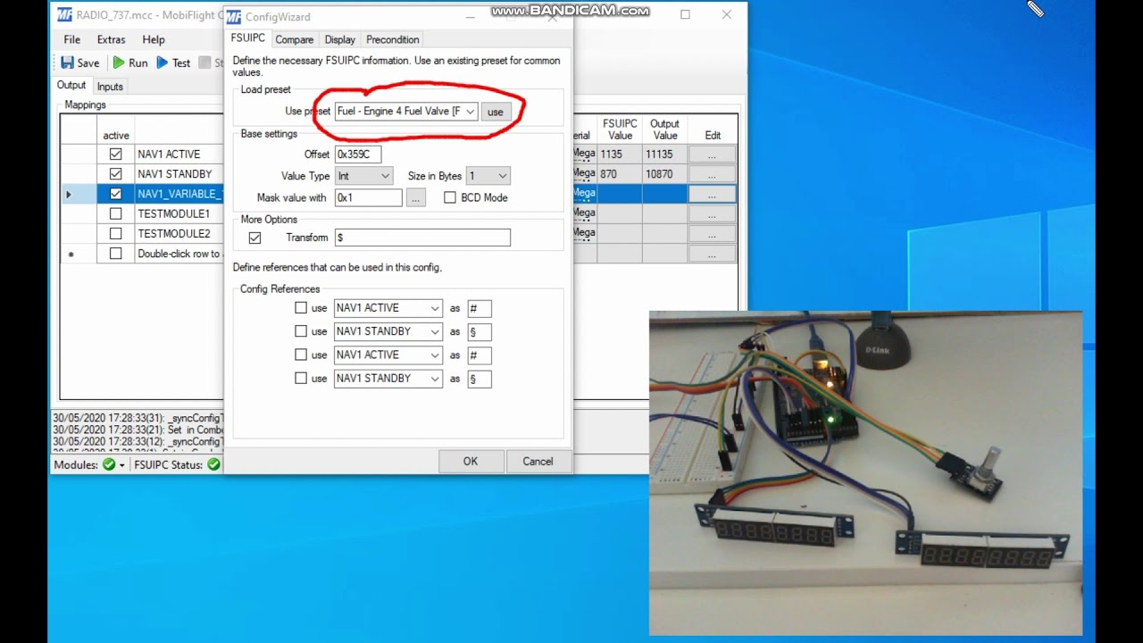Switch to the Inputs tab

110,87
